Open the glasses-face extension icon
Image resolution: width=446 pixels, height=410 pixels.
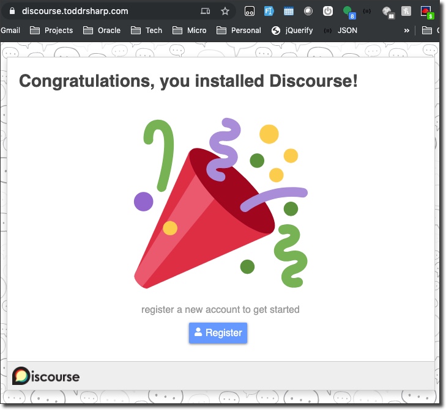pos(250,11)
